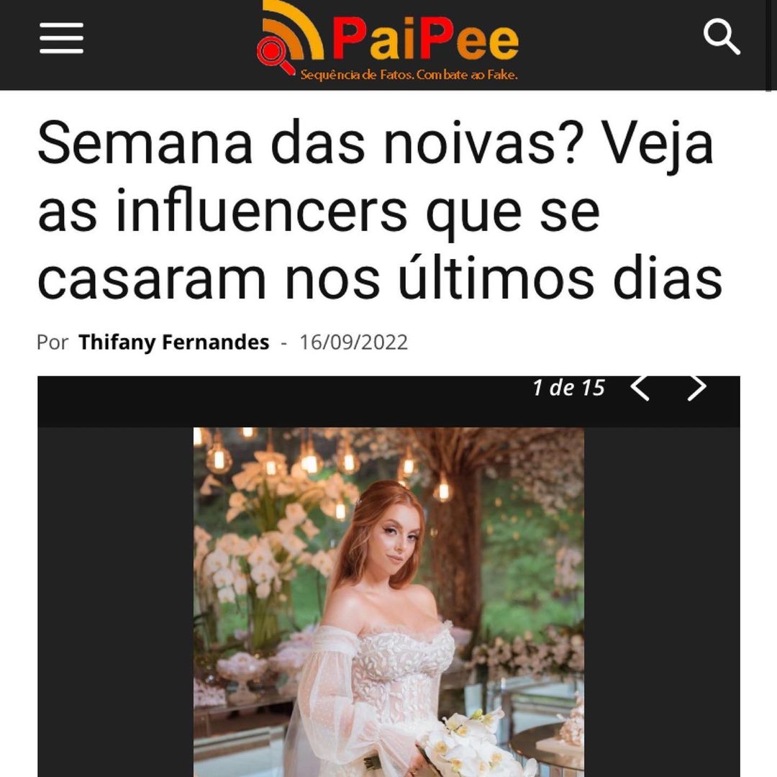The height and width of the screenshot is (777, 777).
Task: Click the article headline Semana das noivas
Action: (380, 209)
